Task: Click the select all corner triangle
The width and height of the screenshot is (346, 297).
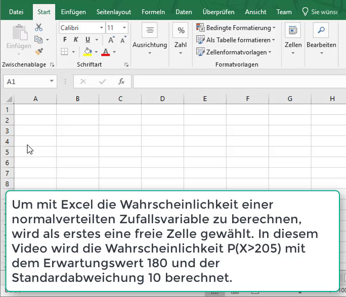Action: [x=9, y=99]
